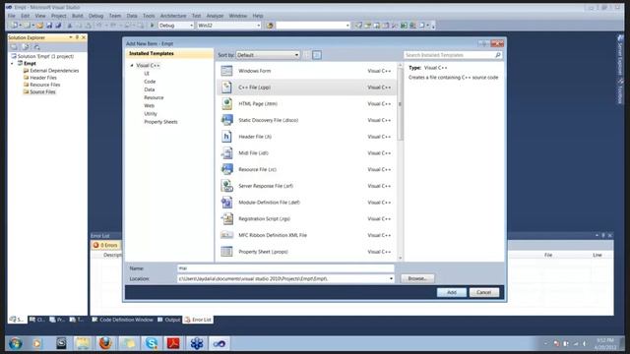Click the Add button

[x=452, y=292]
